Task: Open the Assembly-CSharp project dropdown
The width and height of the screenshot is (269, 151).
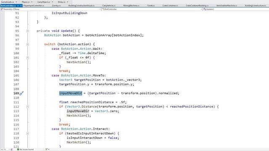Action: click(x=50, y=9)
